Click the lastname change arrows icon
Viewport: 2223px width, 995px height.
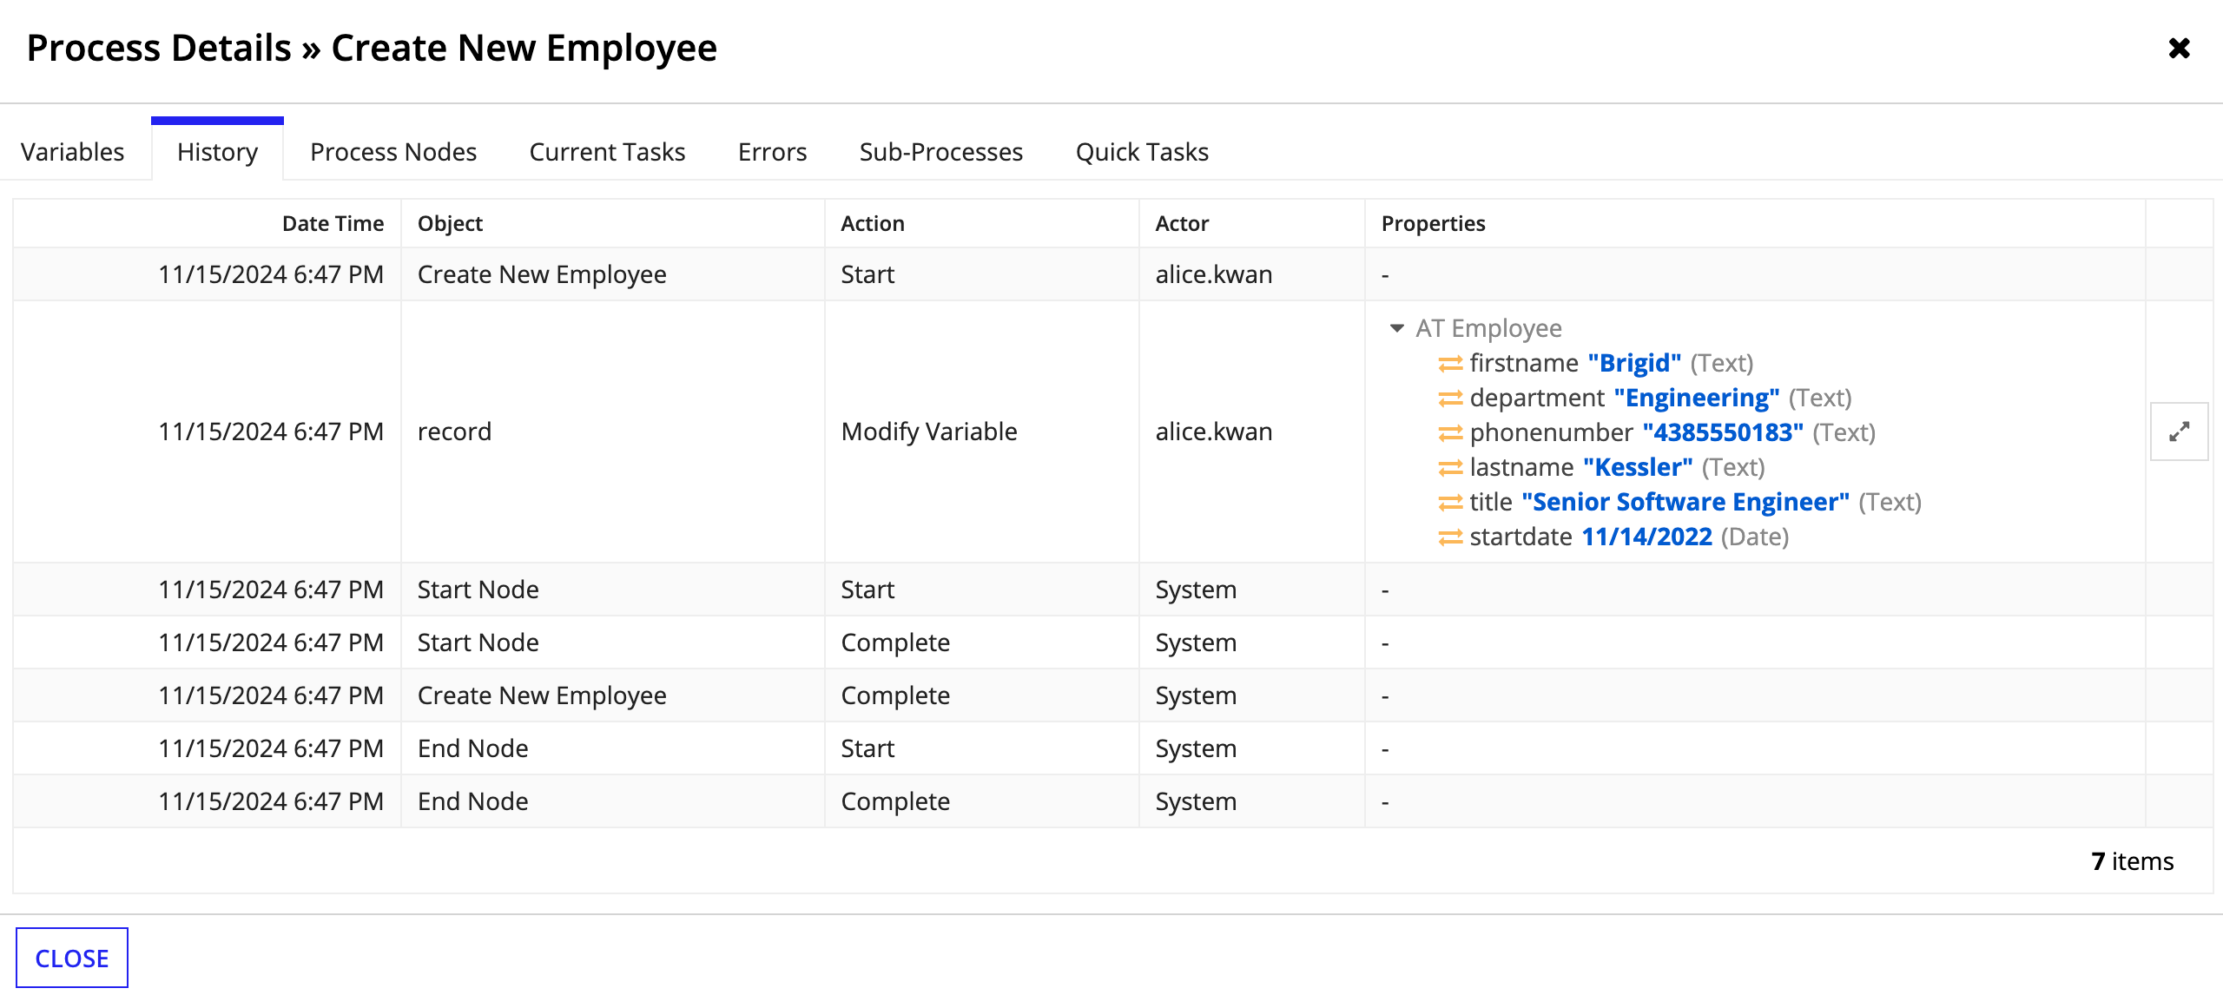[x=1450, y=468]
